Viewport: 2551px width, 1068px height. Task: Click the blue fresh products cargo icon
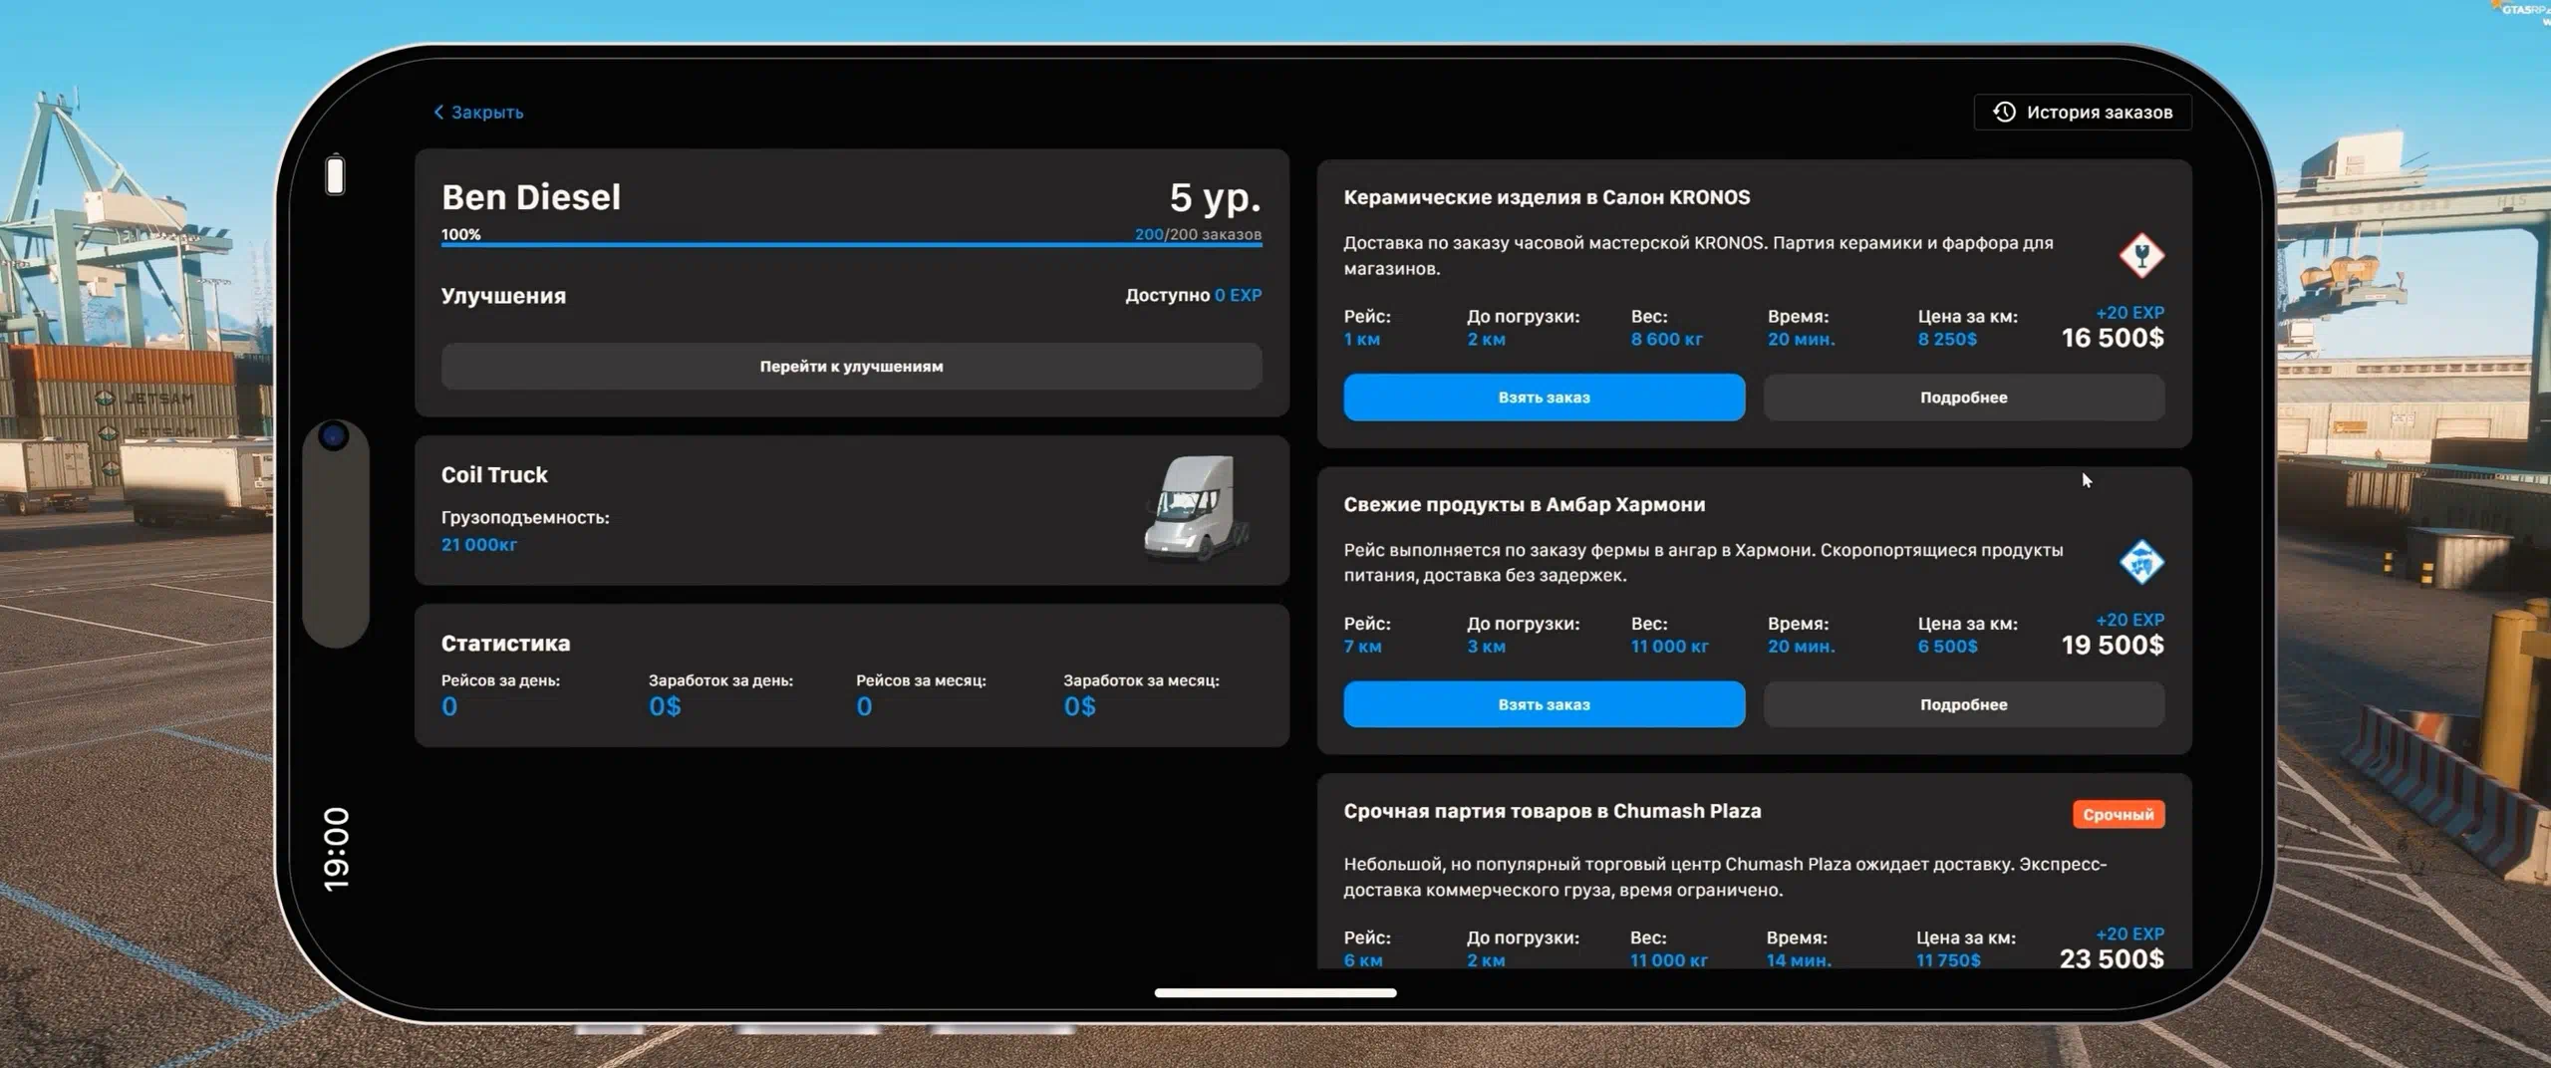tap(2140, 563)
